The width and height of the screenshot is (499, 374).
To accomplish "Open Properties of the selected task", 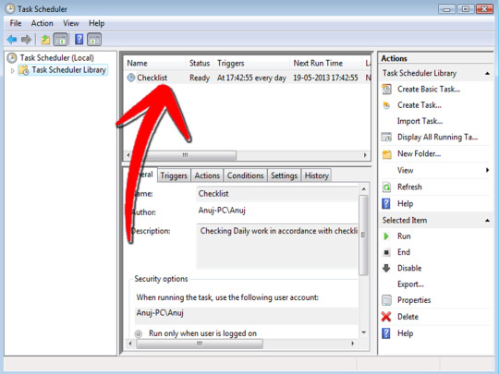I will point(414,300).
